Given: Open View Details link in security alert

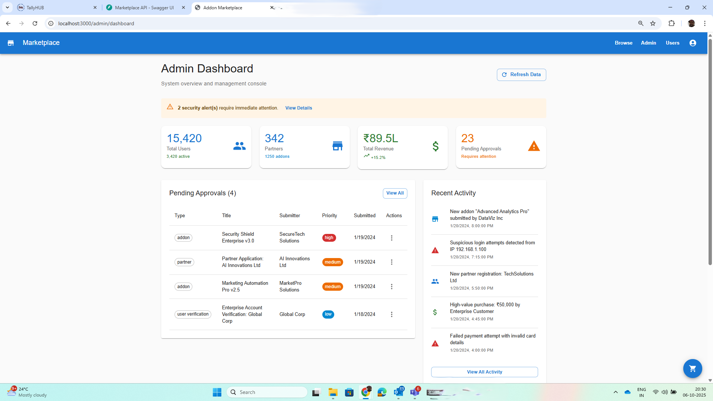Looking at the screenshot, I should 298,108.
